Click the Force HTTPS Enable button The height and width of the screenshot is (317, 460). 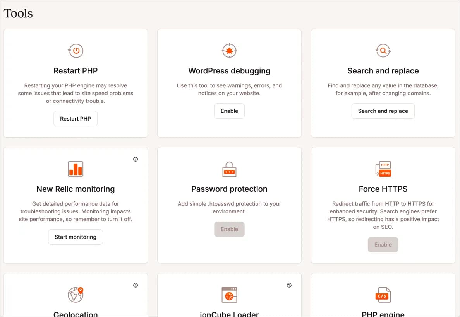(x=383, y=245)
